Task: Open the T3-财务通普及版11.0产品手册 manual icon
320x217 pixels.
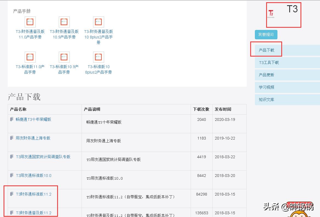Action: (x=30, y=22)
